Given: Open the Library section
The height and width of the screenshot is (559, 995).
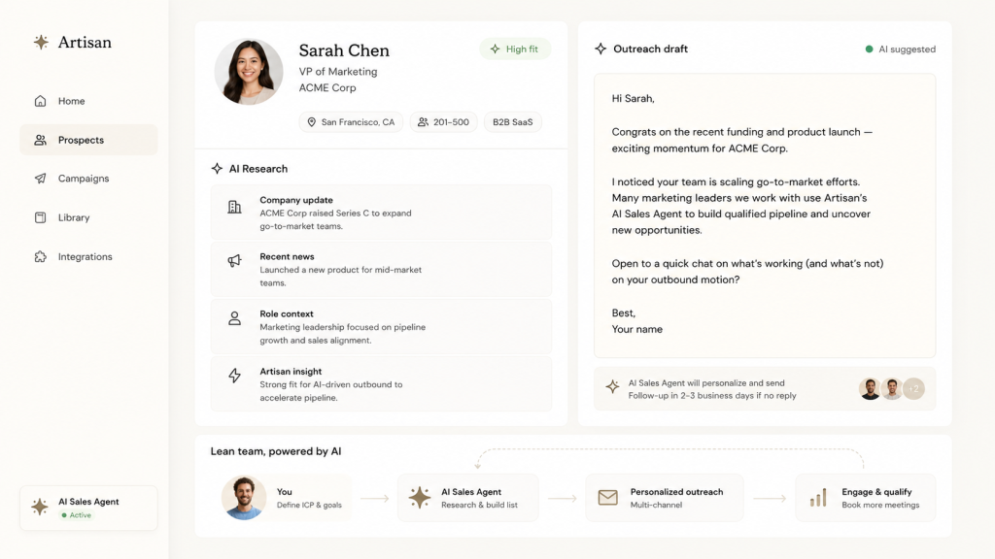Looking at the screenshot, I should [x=88, y=217].
